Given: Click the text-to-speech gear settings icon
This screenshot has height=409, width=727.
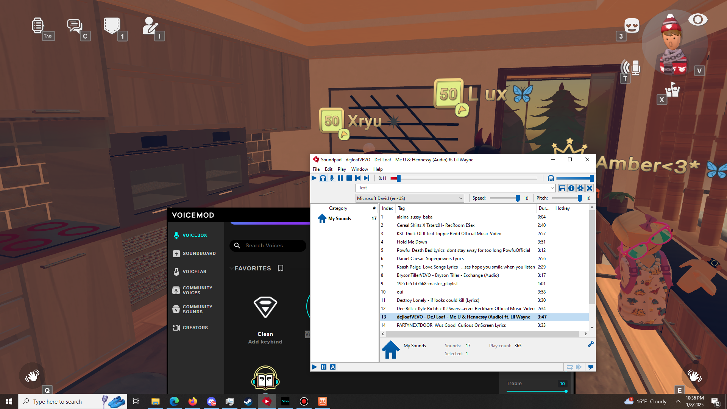Looking at the screenshot, I should click(x=580, y=188).
